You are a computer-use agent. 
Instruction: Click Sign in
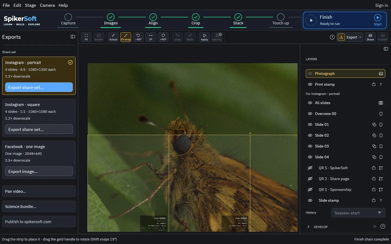click(x=381, y=5)
